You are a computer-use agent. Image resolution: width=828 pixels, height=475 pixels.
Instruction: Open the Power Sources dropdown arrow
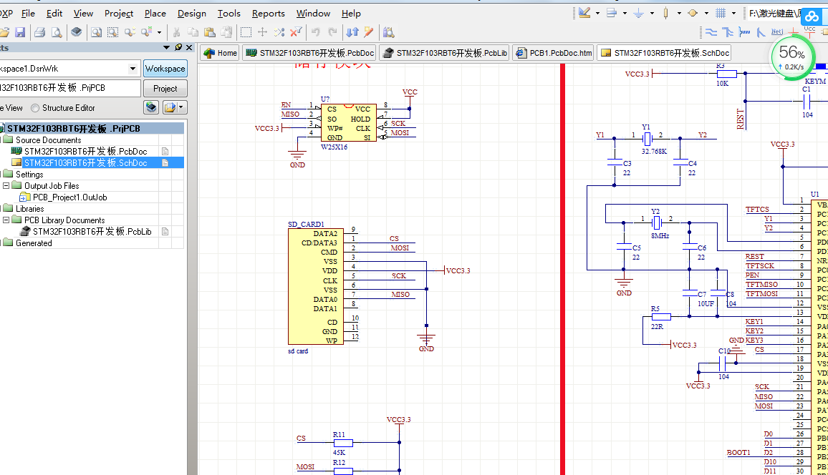click(652, 13)
